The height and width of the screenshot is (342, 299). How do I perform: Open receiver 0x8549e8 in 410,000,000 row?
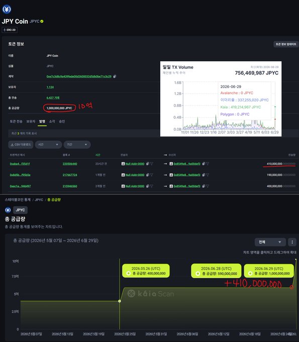pyautogui.click(x=187, y=164)
